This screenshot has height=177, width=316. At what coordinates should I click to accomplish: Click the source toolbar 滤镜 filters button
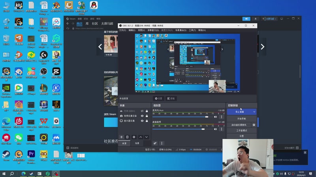(x=171, y=99)
